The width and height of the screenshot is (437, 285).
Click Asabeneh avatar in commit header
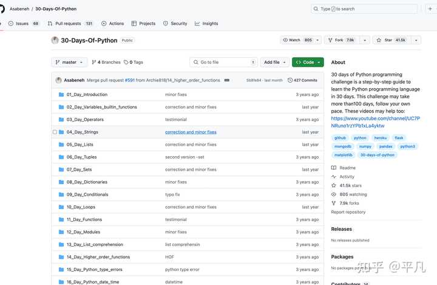(x=58, y=80)
